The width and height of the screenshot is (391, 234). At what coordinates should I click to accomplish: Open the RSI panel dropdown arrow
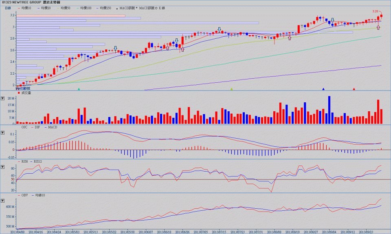coord(3,167)
